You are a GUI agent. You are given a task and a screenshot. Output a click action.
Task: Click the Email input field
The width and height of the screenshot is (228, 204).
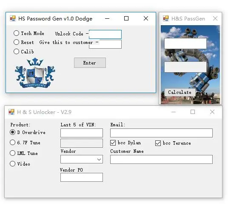[x=161, y=133]
